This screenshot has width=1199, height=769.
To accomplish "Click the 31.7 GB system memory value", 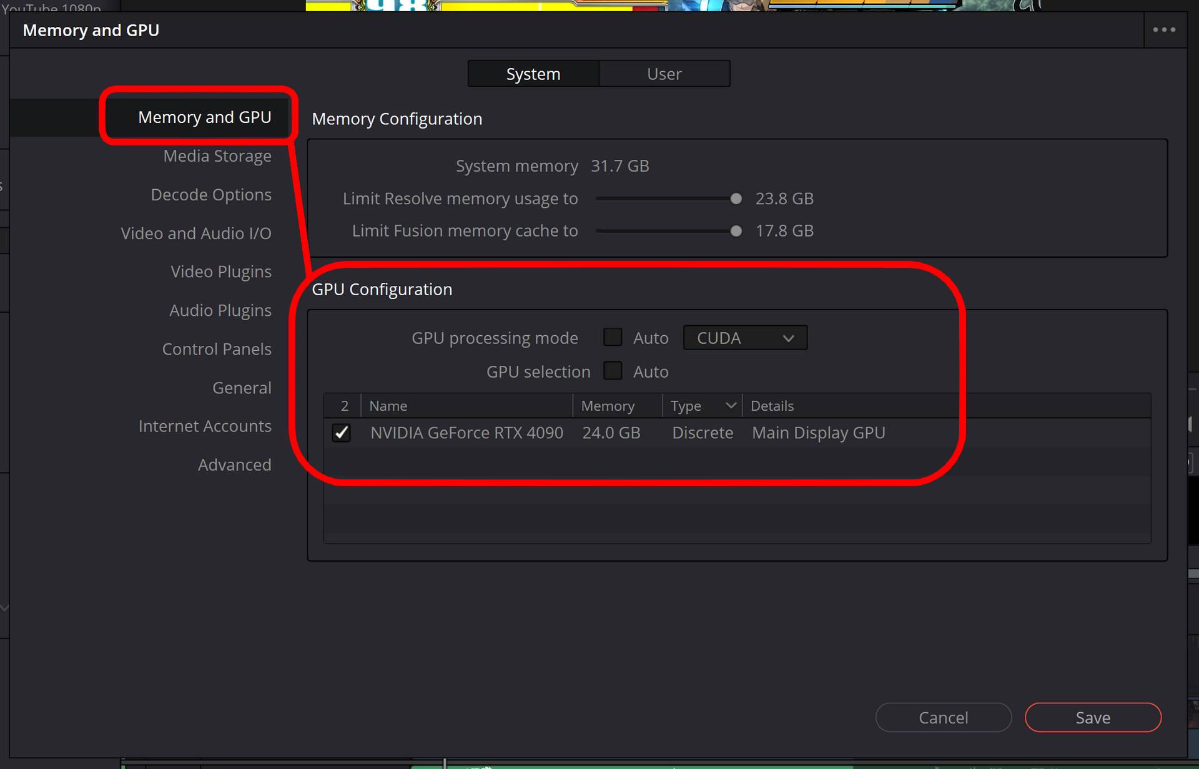I will pos(620,166).
